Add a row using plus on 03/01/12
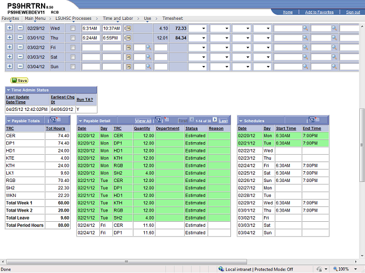Viewport: 365px width, 273px height. pyautogui.click(x=10, y=38)
